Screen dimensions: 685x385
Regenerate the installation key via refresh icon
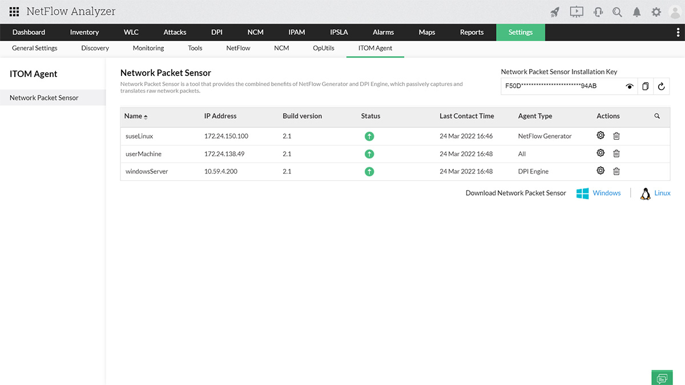(x=661, y=86)
